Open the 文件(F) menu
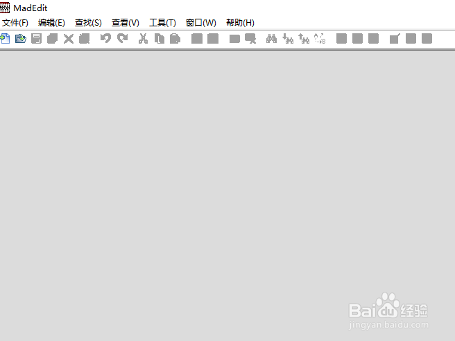The width and height of the screenshot is (455, 341). click(15, 23)
